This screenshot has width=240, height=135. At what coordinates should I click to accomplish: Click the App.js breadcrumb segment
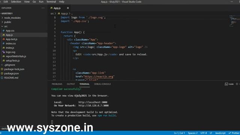(x=64, y=13)
